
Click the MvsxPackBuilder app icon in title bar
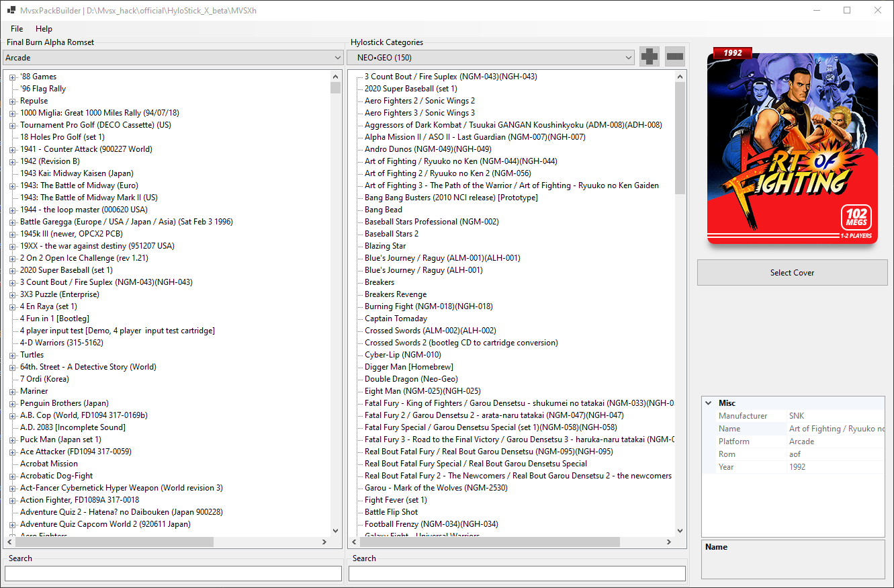(x=11, y=10)
